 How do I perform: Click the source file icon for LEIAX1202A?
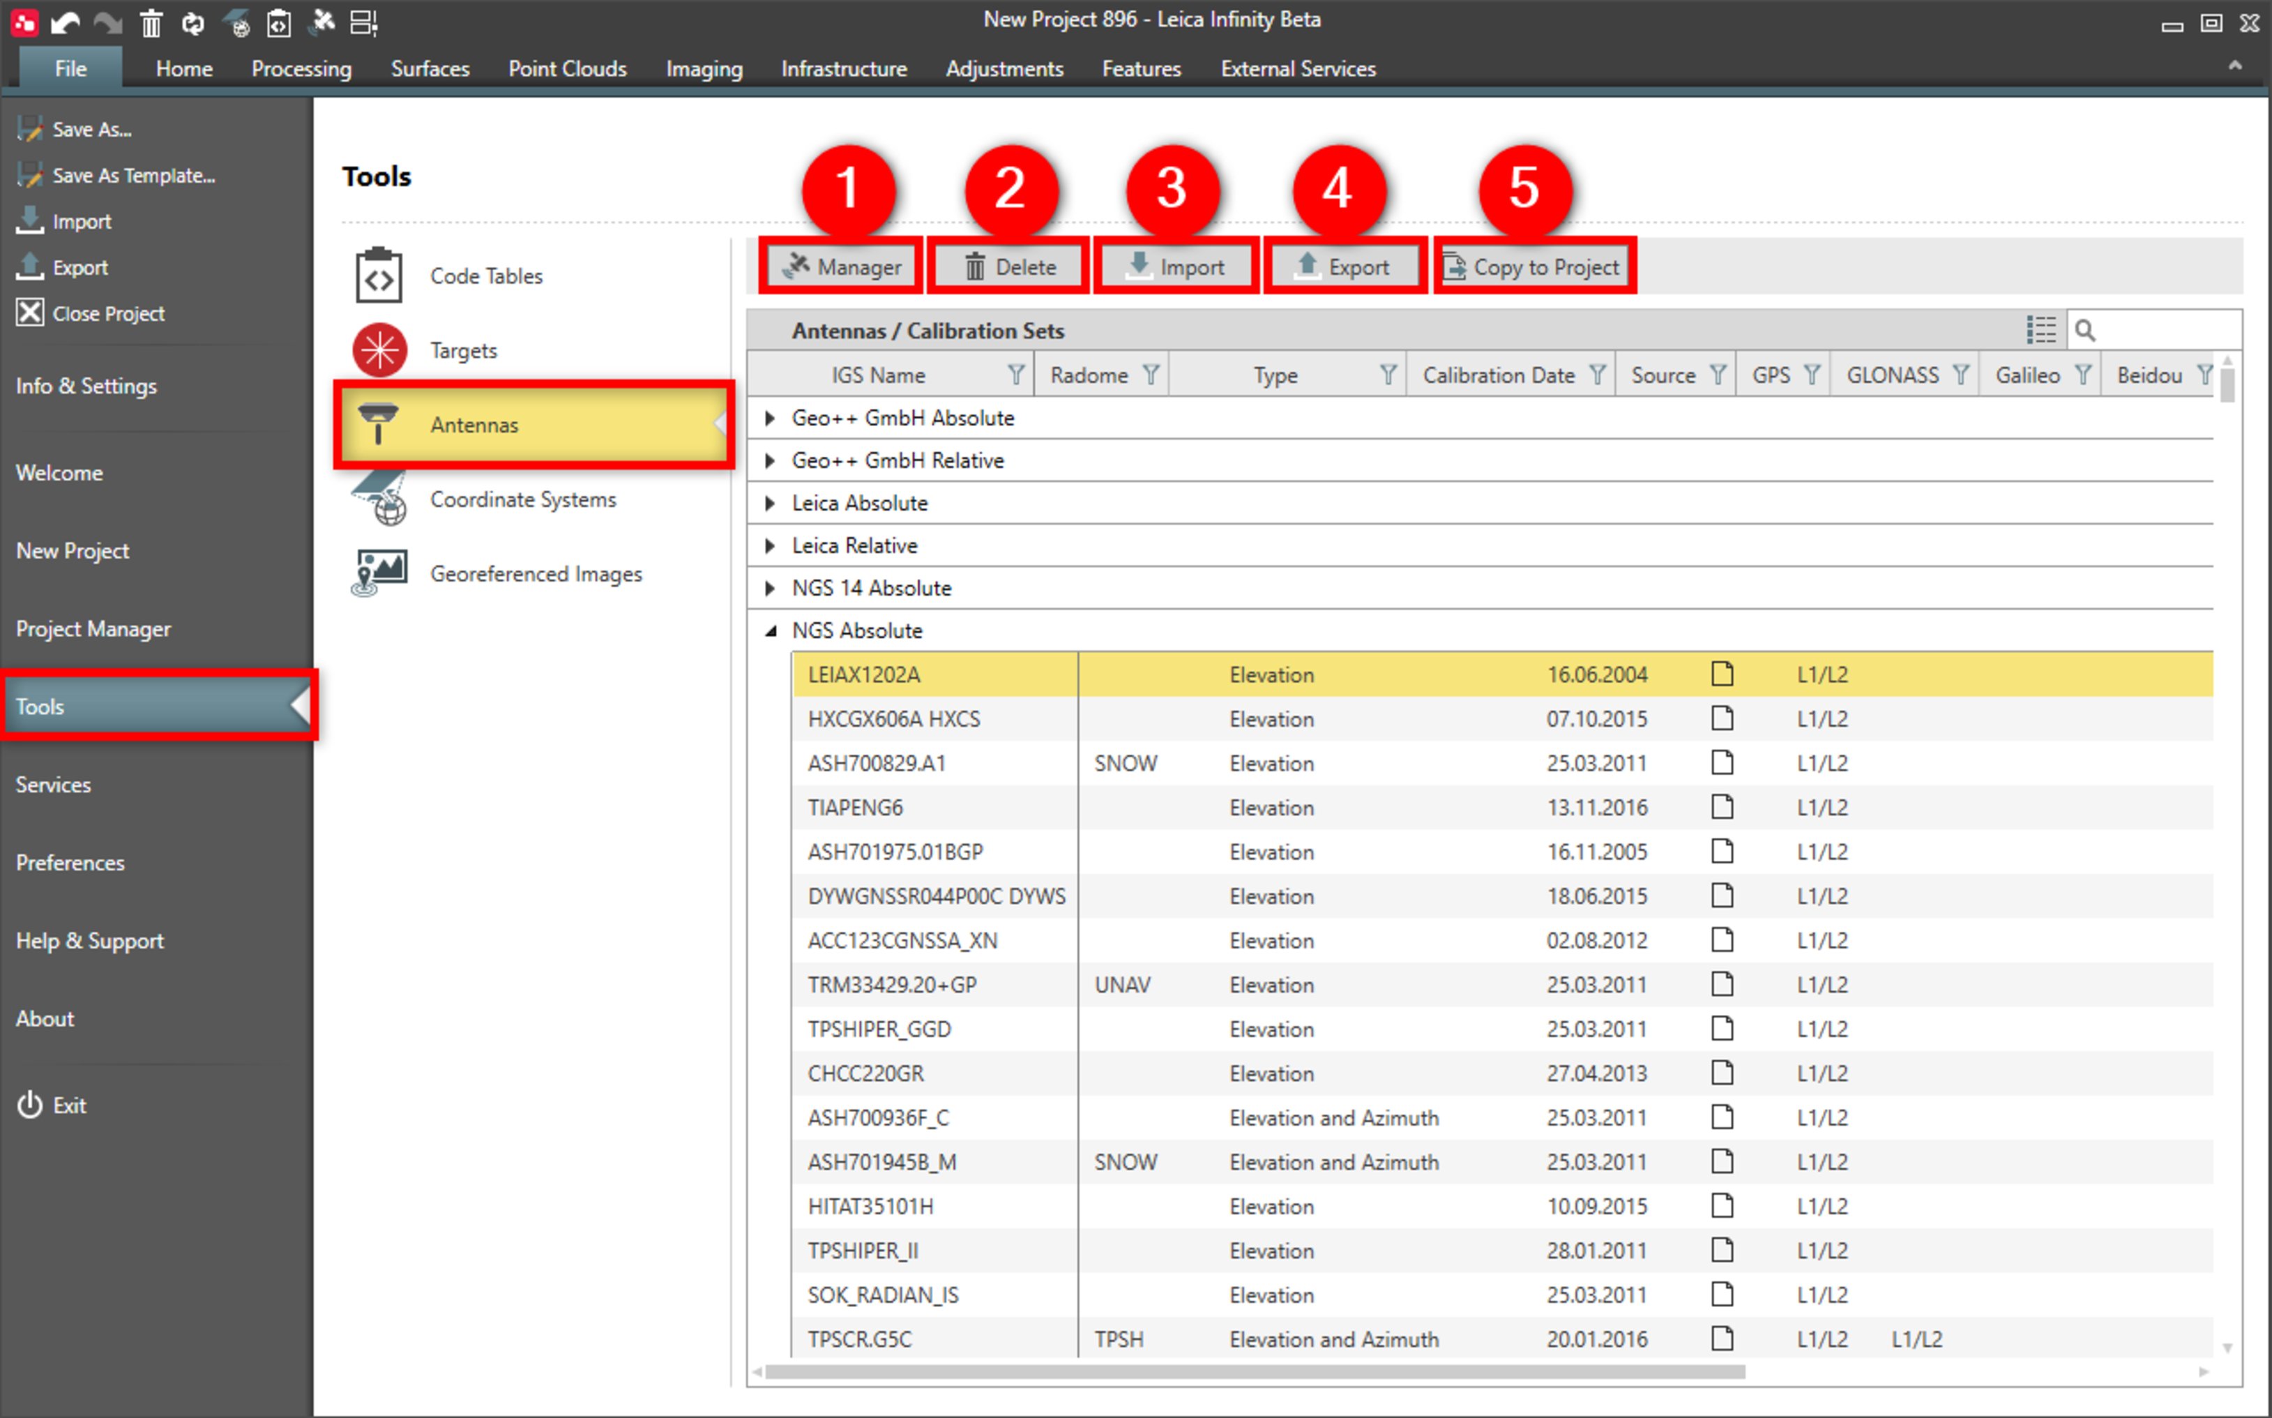(1722, 673)
